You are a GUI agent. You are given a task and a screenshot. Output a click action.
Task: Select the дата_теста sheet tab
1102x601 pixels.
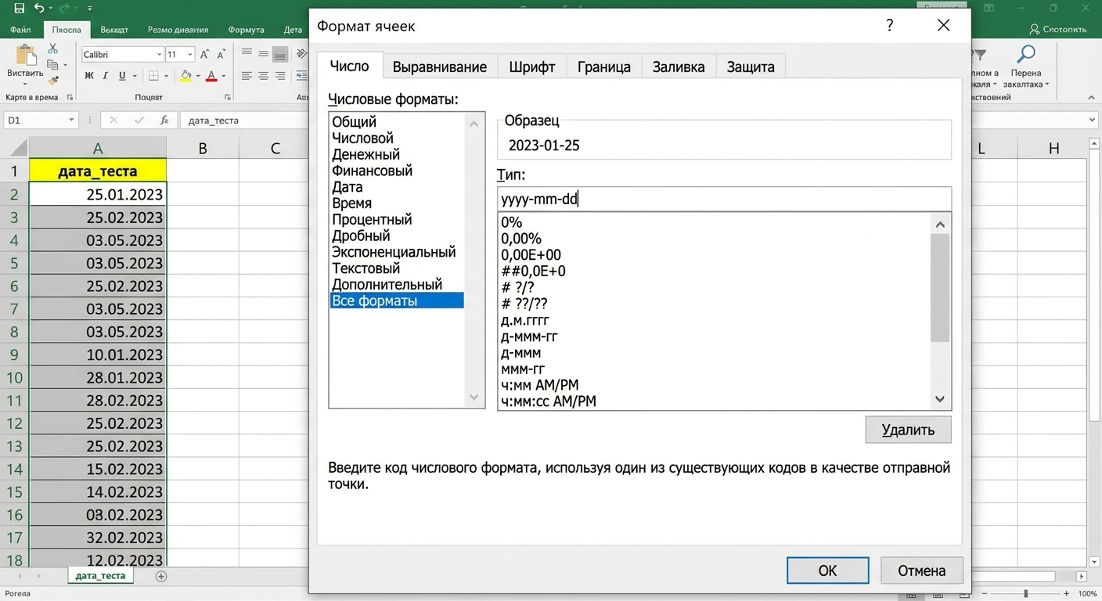100,575
